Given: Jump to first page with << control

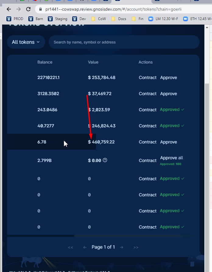Looking at the screenshot, I should click(70, 247).
